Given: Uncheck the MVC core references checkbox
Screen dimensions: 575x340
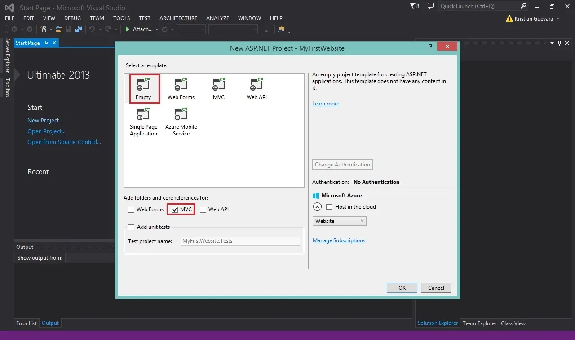Looking at the screenshot, I should point(175,209).
